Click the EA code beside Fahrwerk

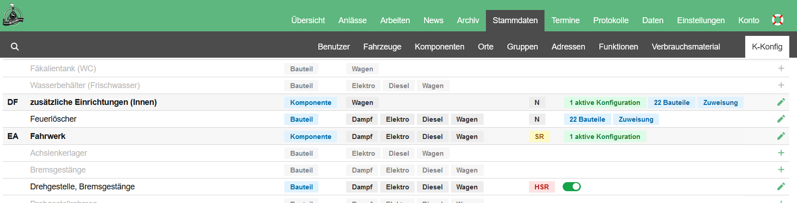(x=13, y=136)
